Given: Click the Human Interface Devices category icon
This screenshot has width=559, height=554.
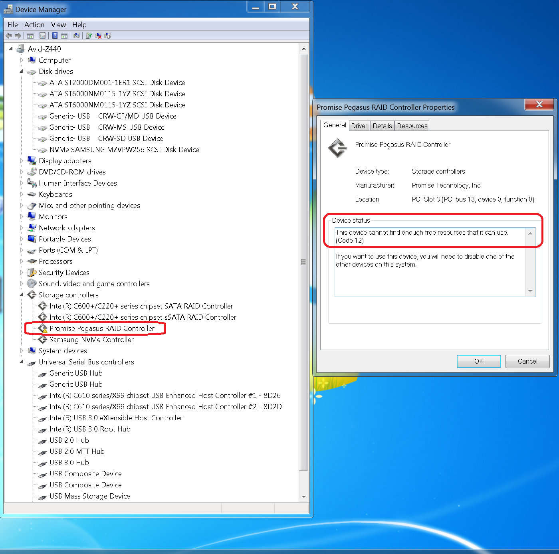Looking at the screenshot, I should [32, 183].
